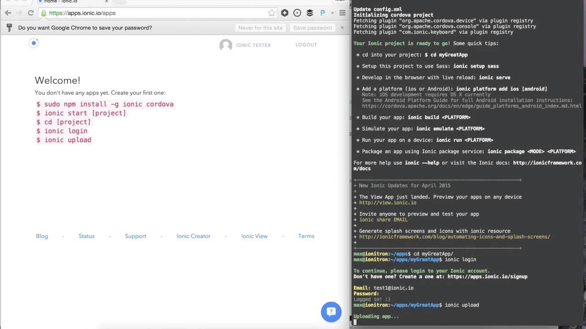Open the Blog footer link
This screenshot has width=586, height=329.
click(x=42, y=236)
